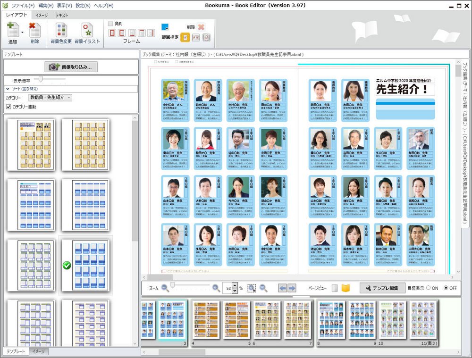The height and width of the screenshot is (358, 472).
Task: Select page thumbnail numbered 8
Action: (331, 320)
